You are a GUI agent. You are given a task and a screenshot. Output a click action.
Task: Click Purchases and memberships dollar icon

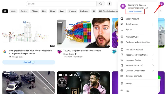point(122,42)
